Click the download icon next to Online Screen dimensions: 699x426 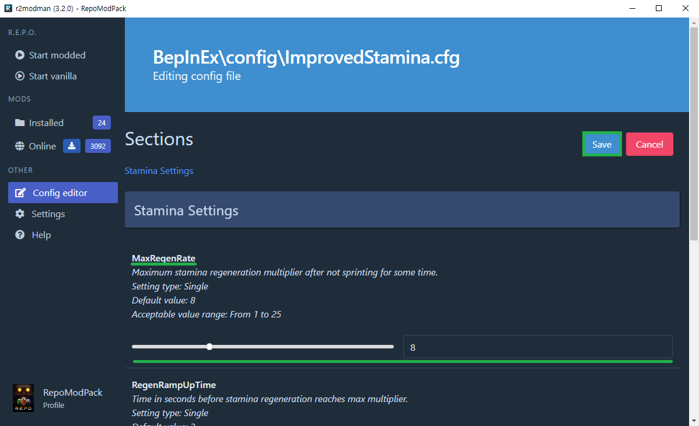click(x=71, y=146)
